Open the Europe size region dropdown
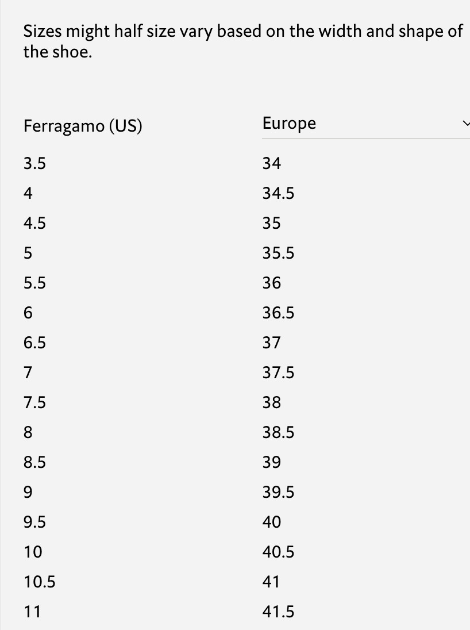470x630 pixels. pos(366,124)
